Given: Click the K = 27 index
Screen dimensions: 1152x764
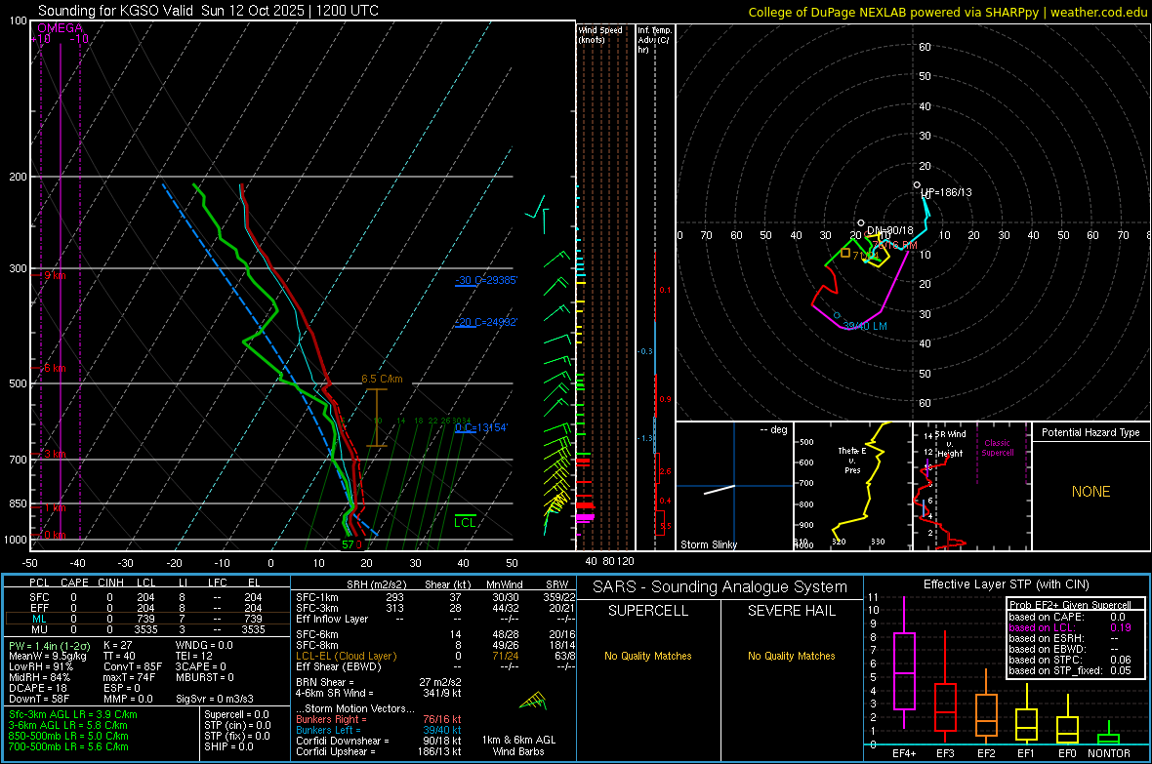Looking at the screenshot, I should pyautogui.click(x=117, y=645).
